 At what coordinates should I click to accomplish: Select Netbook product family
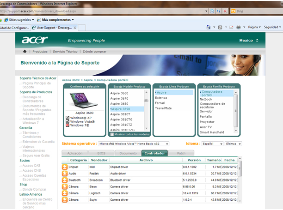[x=206, y=99]
